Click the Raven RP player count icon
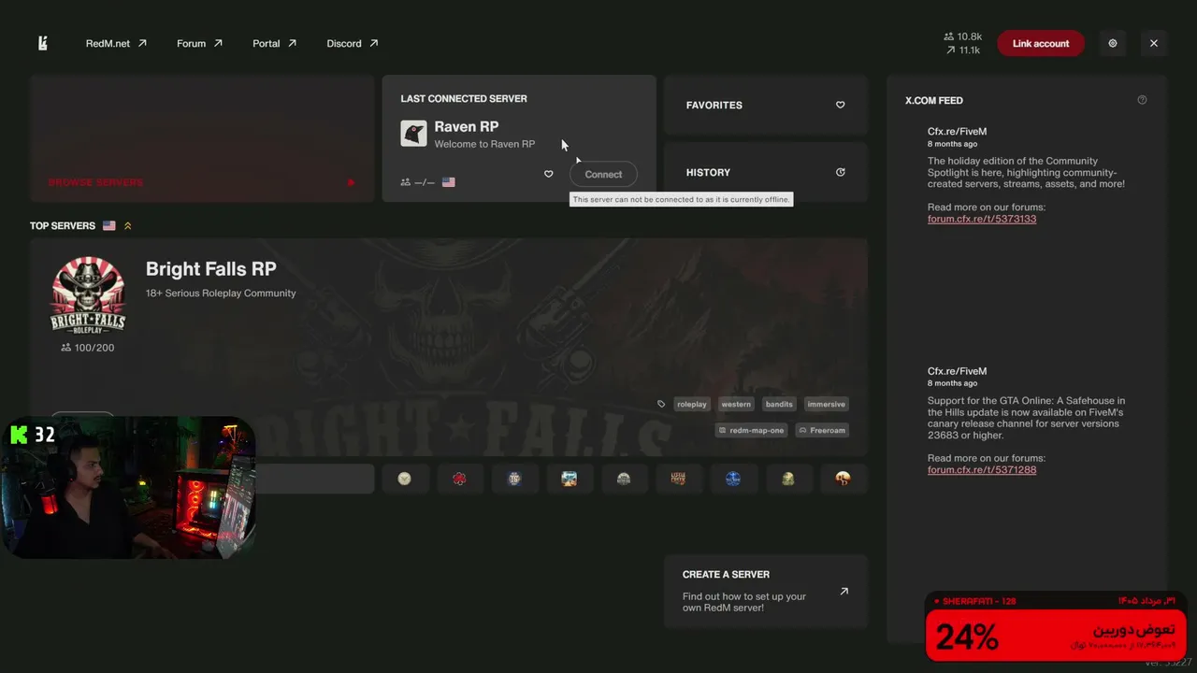Image resolution: width=1197 pixels, height=673 pixels. (x=406, y=182)
